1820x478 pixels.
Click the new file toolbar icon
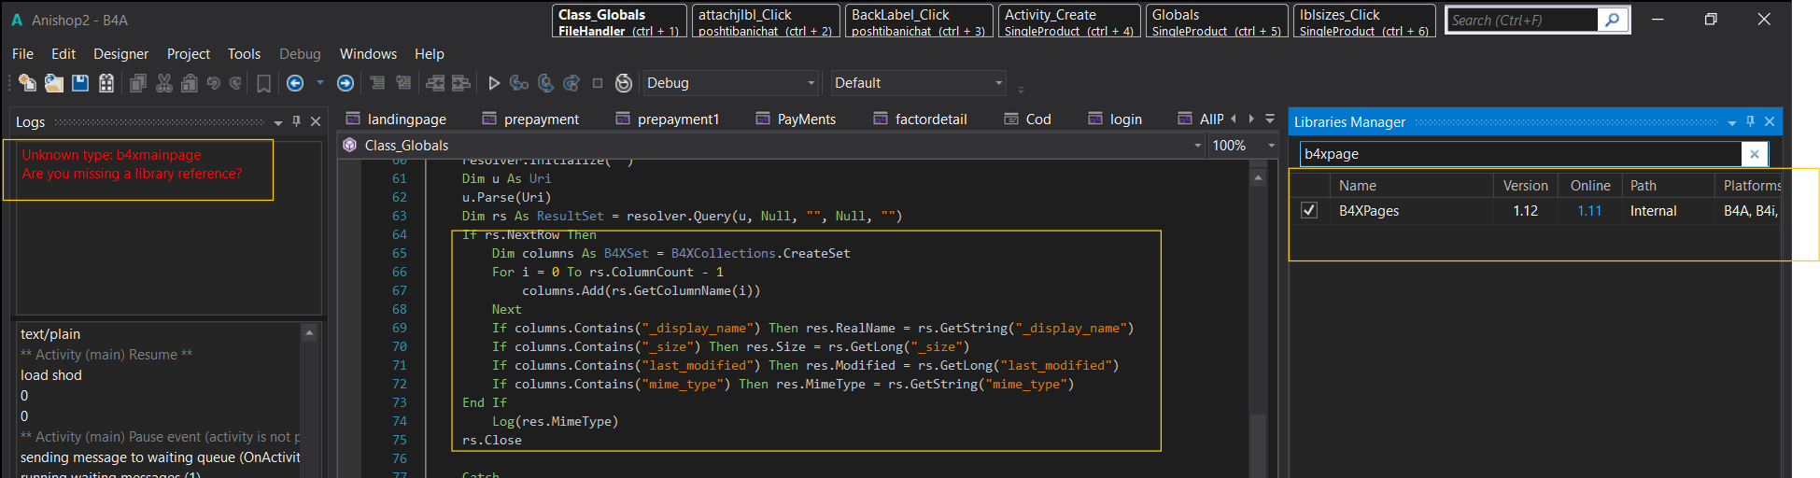pyautogui.click(x=27, y=83)
